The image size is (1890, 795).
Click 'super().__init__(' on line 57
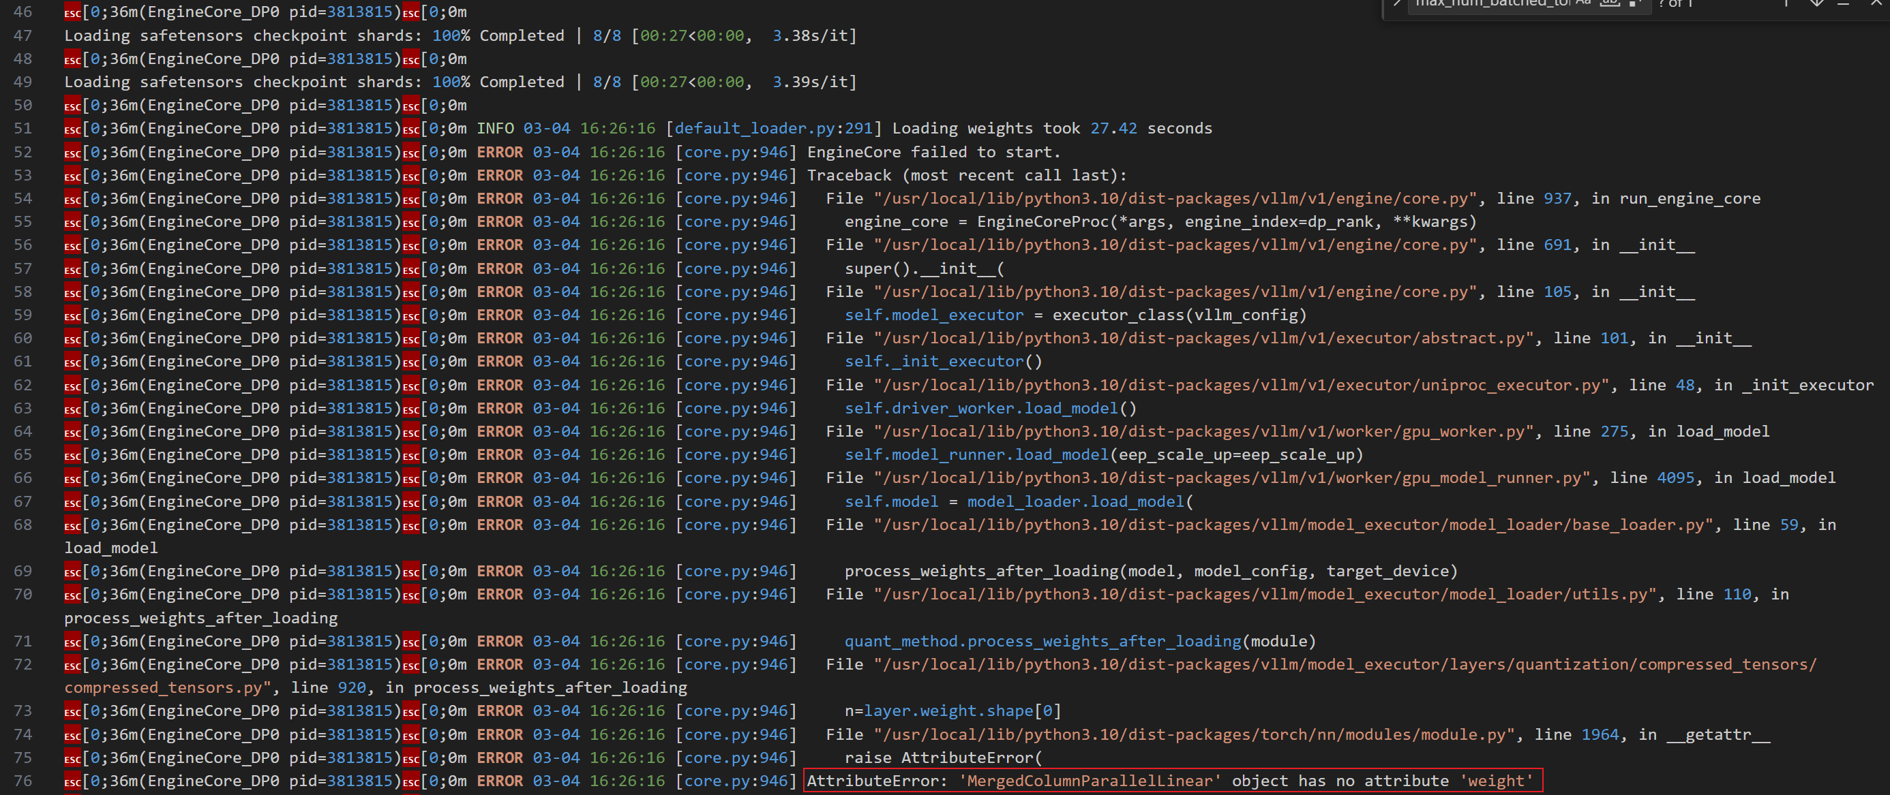pos(925,268)
